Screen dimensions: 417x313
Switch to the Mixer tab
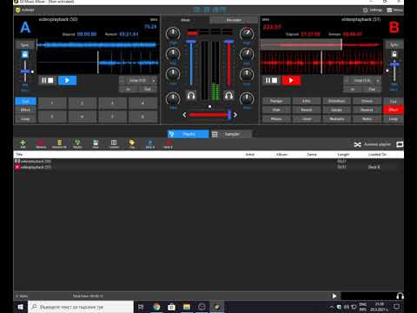point(185,20)
